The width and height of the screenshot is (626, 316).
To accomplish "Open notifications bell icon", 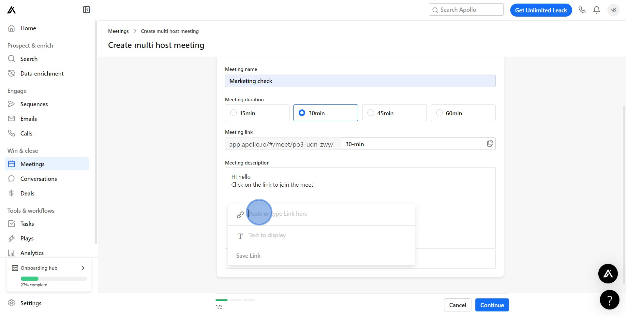I will [597, 10].
